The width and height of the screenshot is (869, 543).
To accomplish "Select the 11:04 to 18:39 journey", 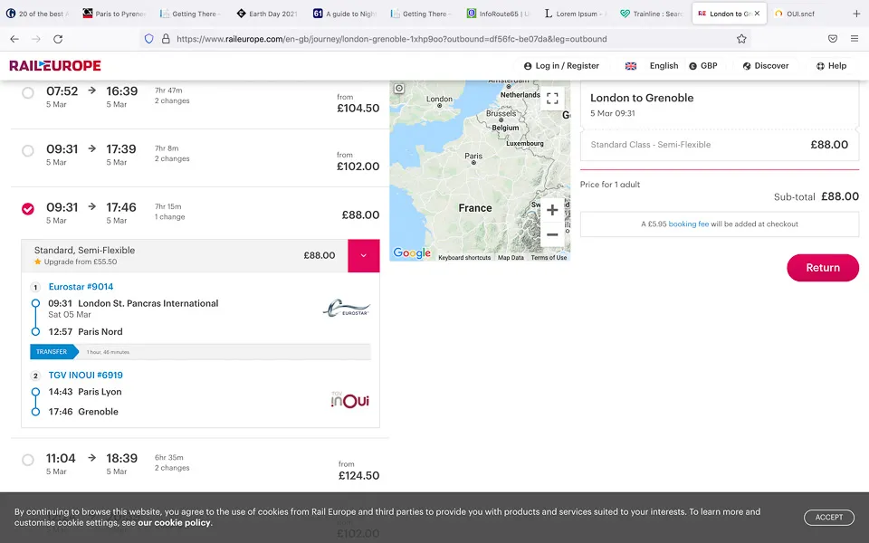I will [x=28, y=460].
